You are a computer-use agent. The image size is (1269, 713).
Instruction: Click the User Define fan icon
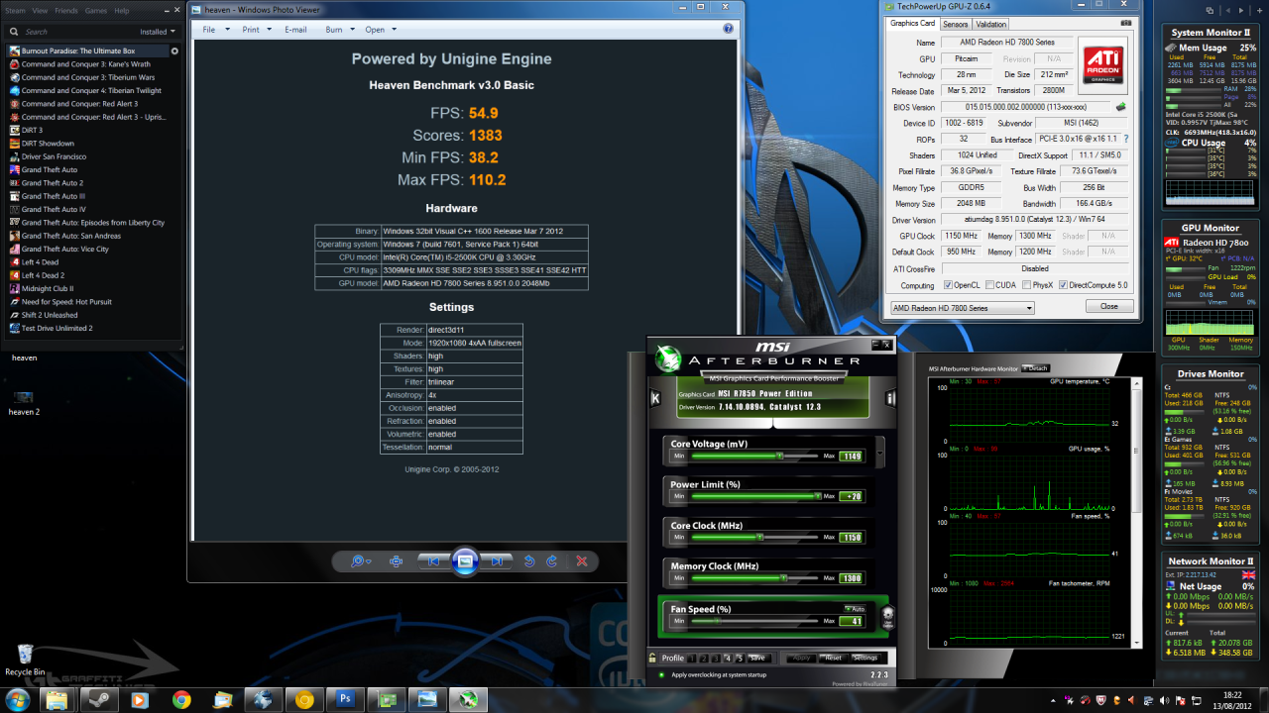(x=887, y=616)
